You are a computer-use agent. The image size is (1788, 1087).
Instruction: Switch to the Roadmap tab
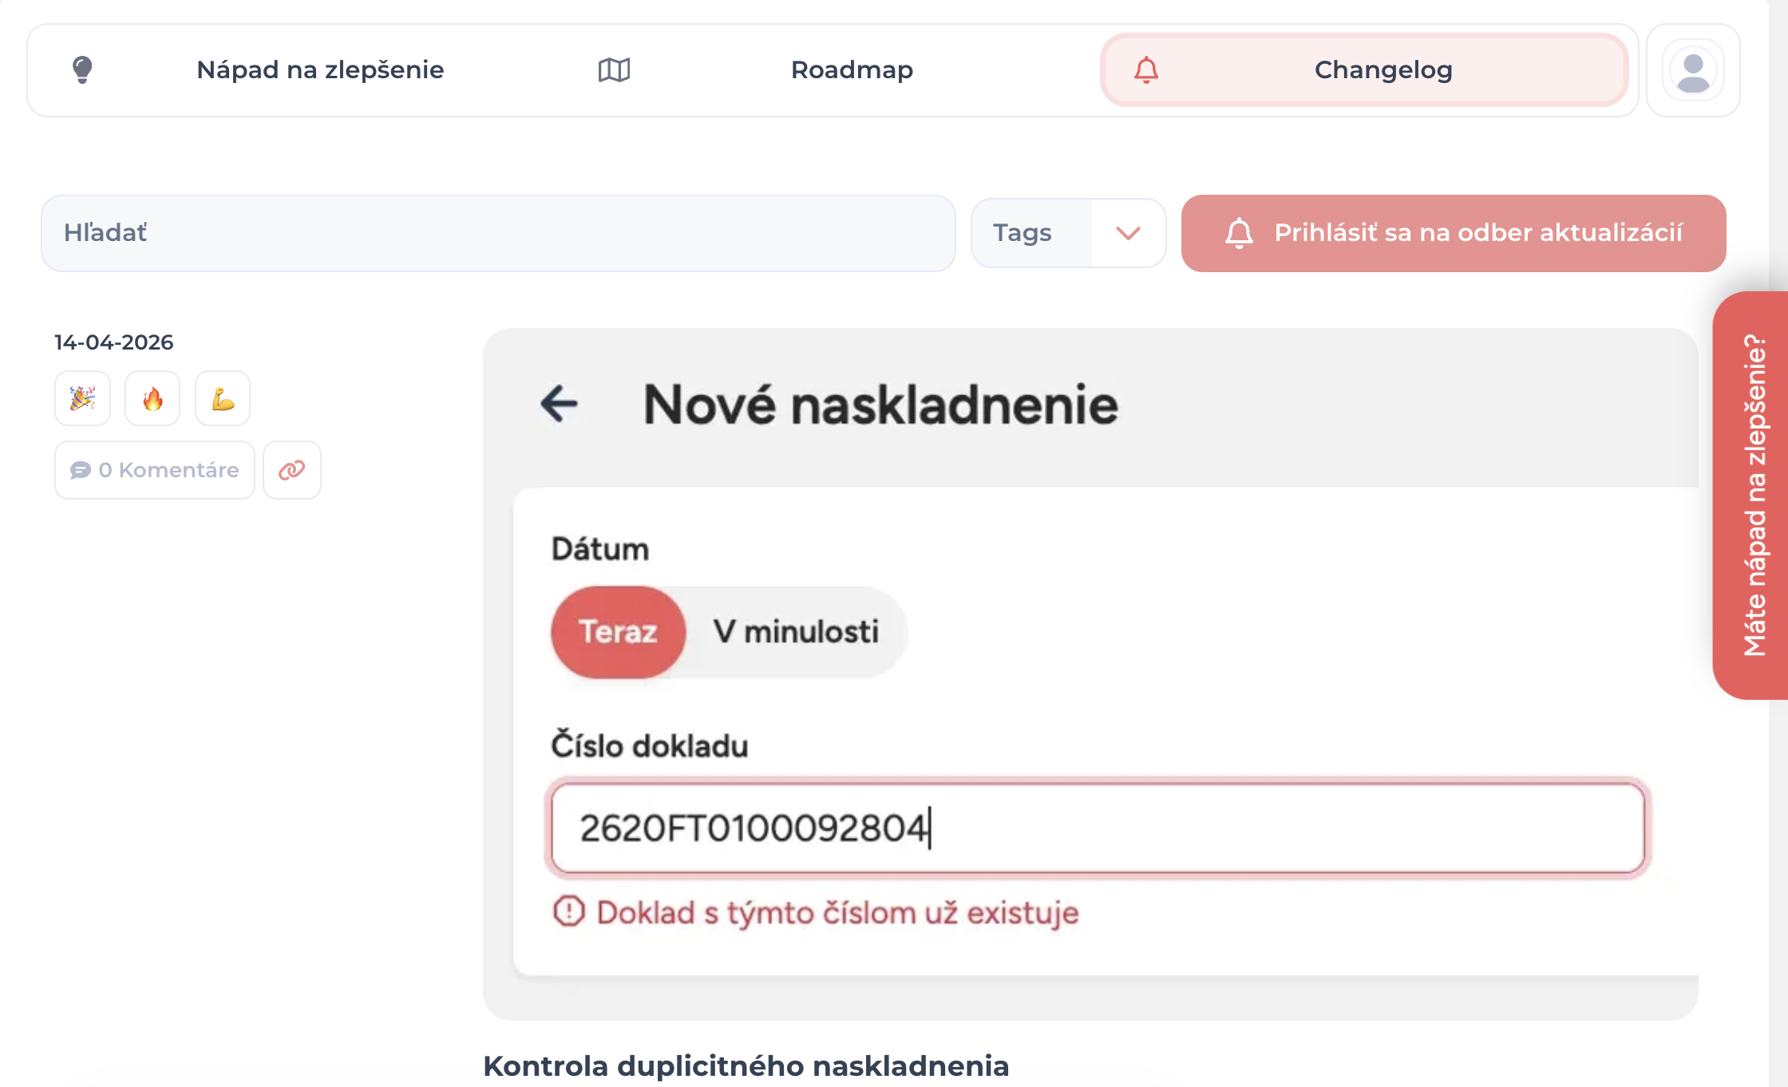(852, 70)
